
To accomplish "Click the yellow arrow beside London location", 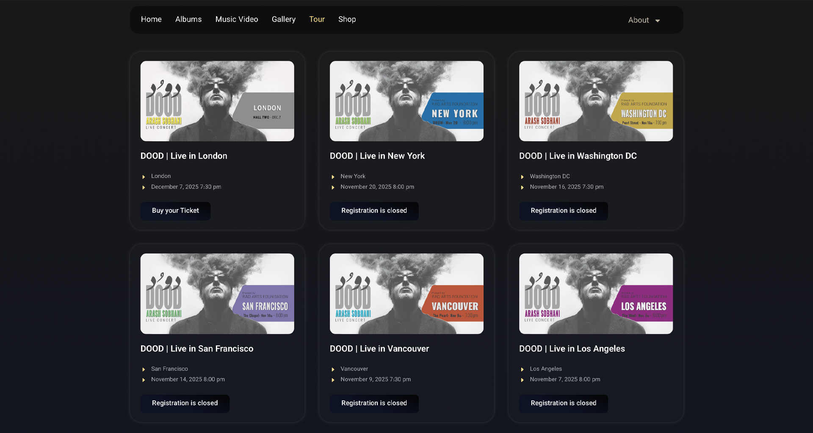I will (144, 177).
